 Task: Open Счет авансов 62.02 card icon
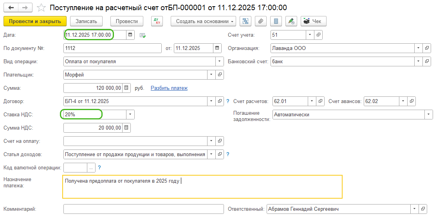tap(412, 101)
